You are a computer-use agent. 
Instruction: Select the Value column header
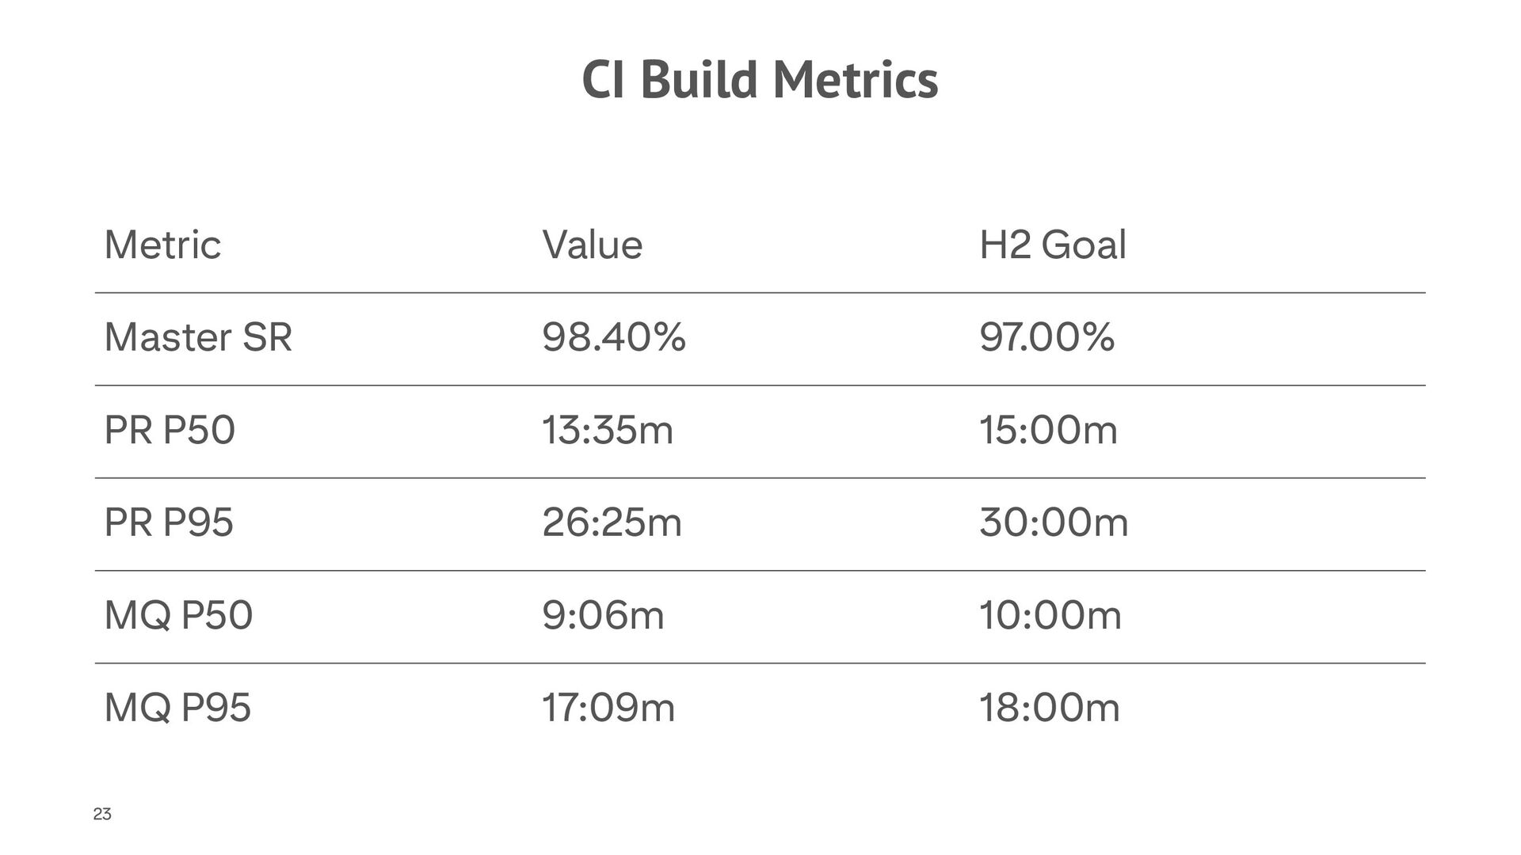592,245
